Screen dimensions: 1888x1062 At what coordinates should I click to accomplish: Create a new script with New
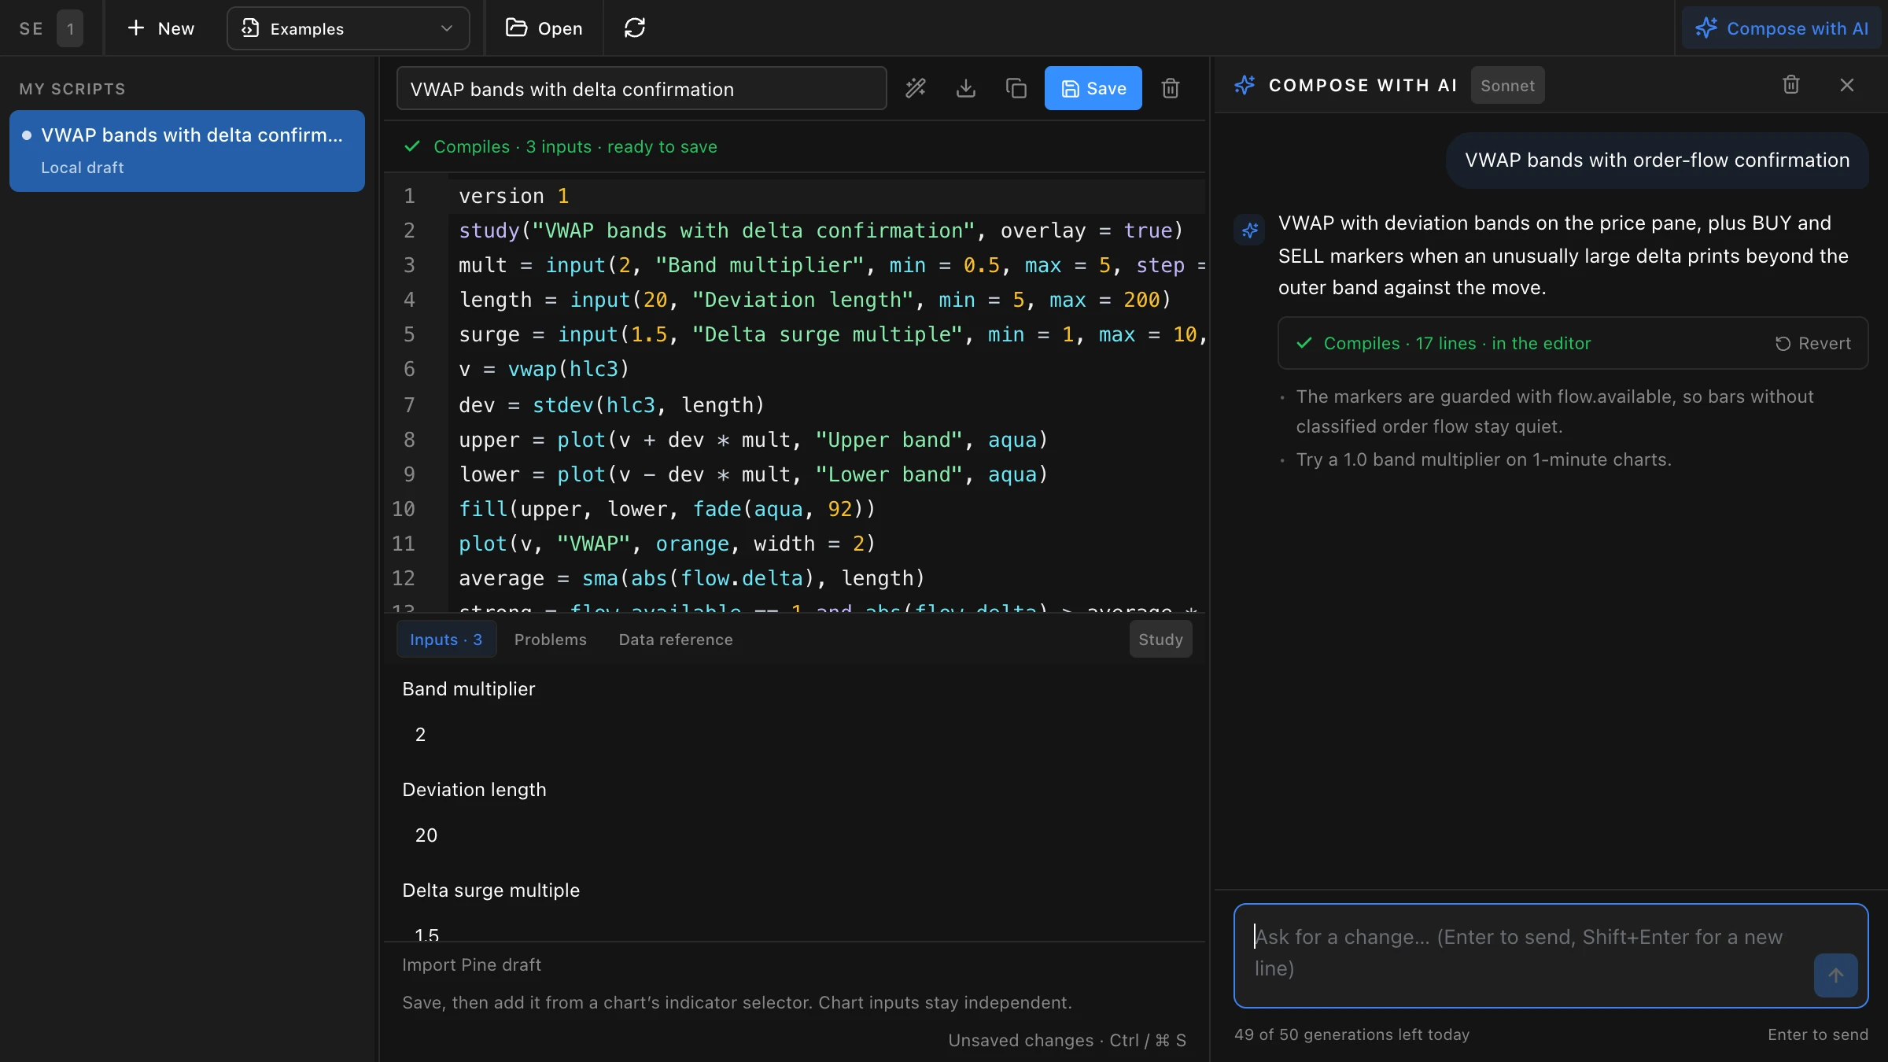160,28
